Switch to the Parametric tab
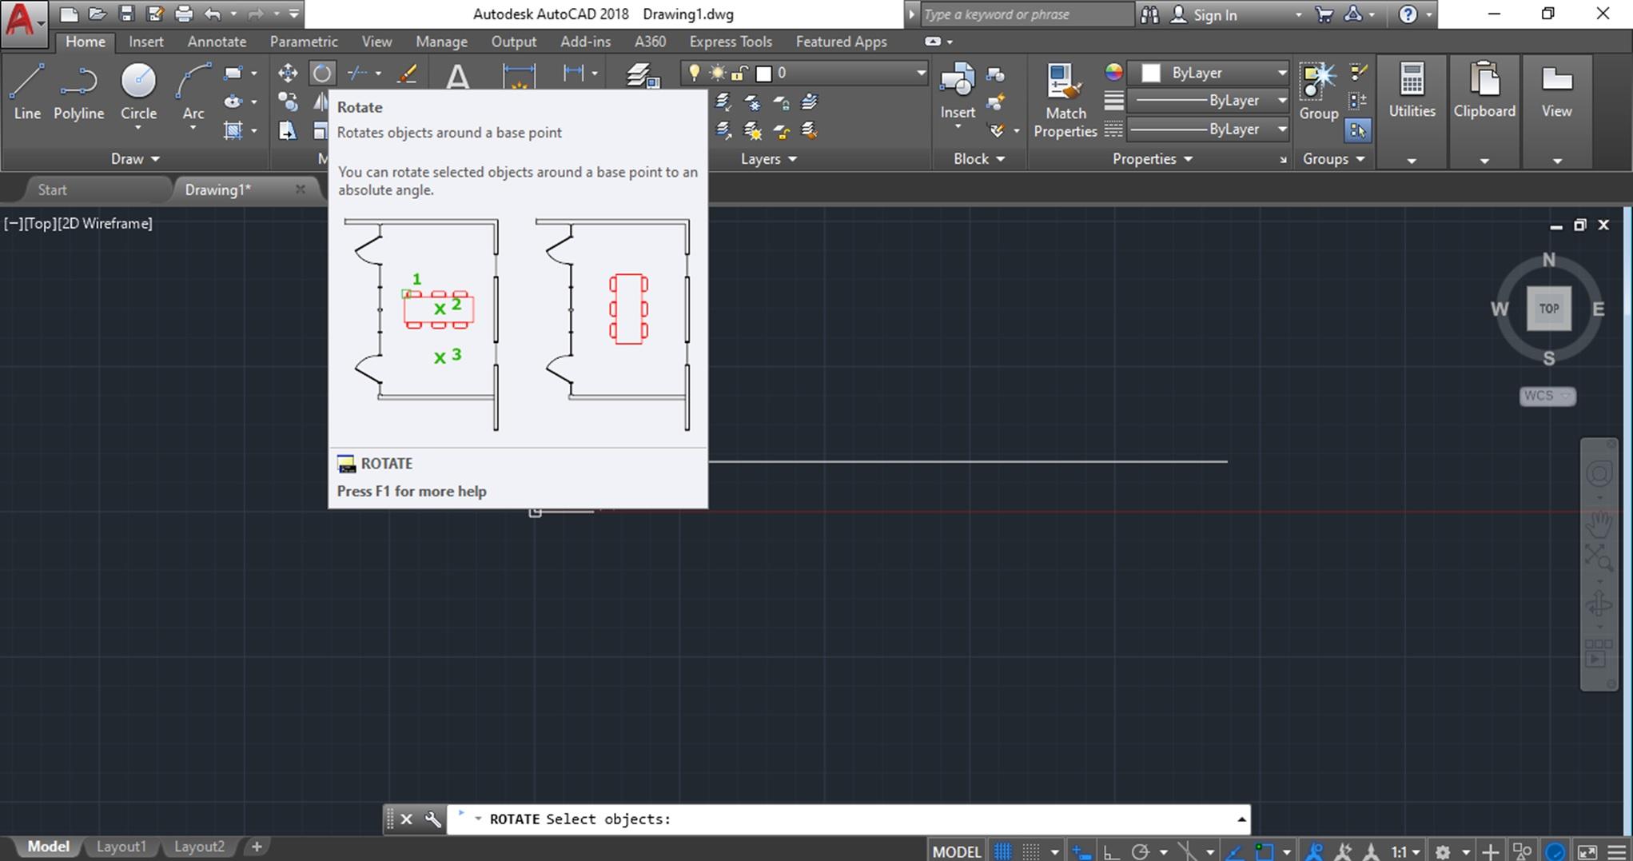 click(304, 42)
